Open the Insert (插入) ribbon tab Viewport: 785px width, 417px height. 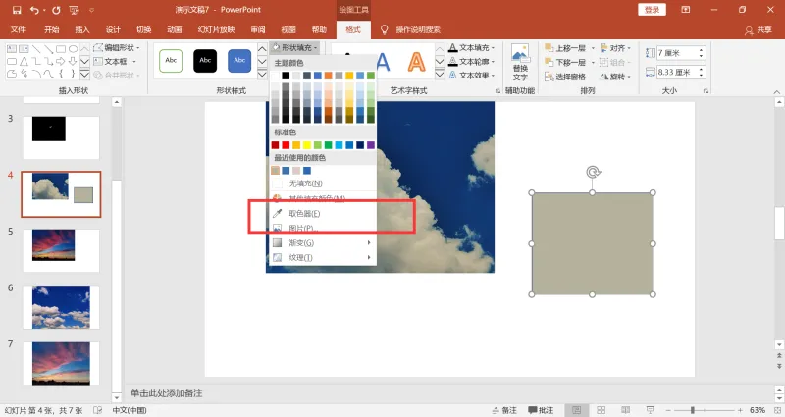82,29
